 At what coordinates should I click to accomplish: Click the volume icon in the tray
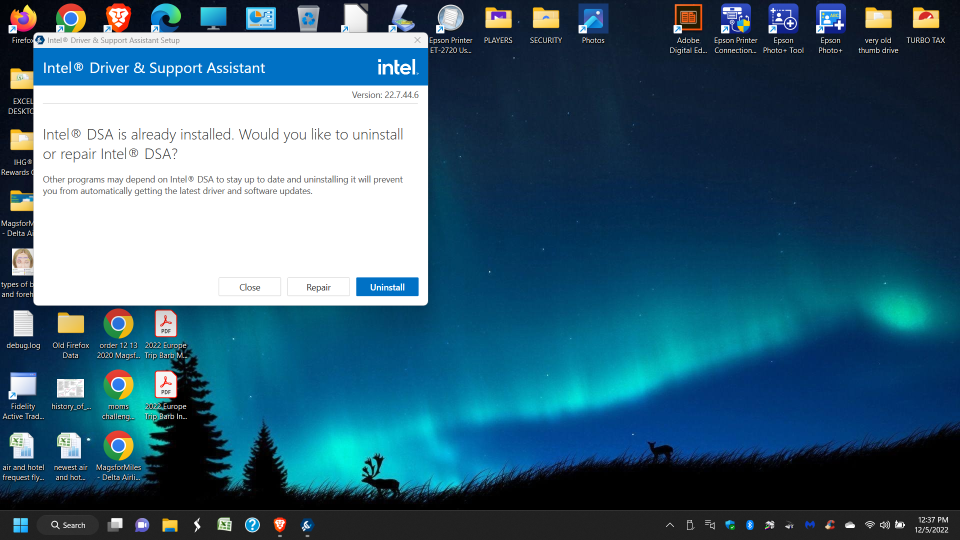885,525
